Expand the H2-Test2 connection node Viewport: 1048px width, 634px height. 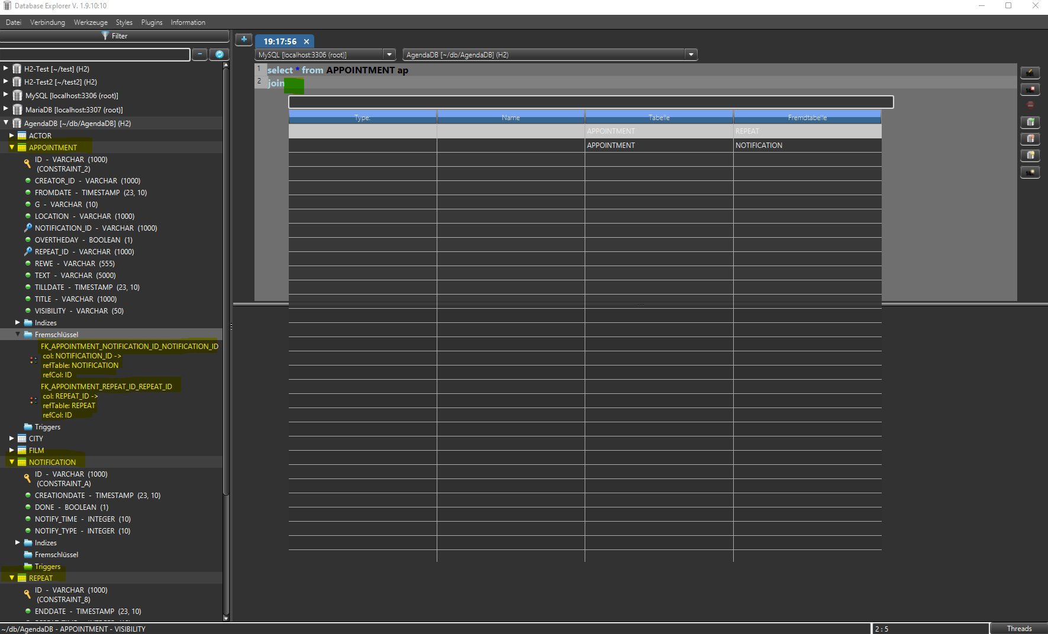pos(6,81)
